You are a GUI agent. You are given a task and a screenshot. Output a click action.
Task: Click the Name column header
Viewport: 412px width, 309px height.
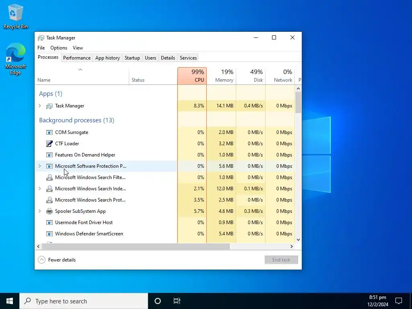click(82, 76)
